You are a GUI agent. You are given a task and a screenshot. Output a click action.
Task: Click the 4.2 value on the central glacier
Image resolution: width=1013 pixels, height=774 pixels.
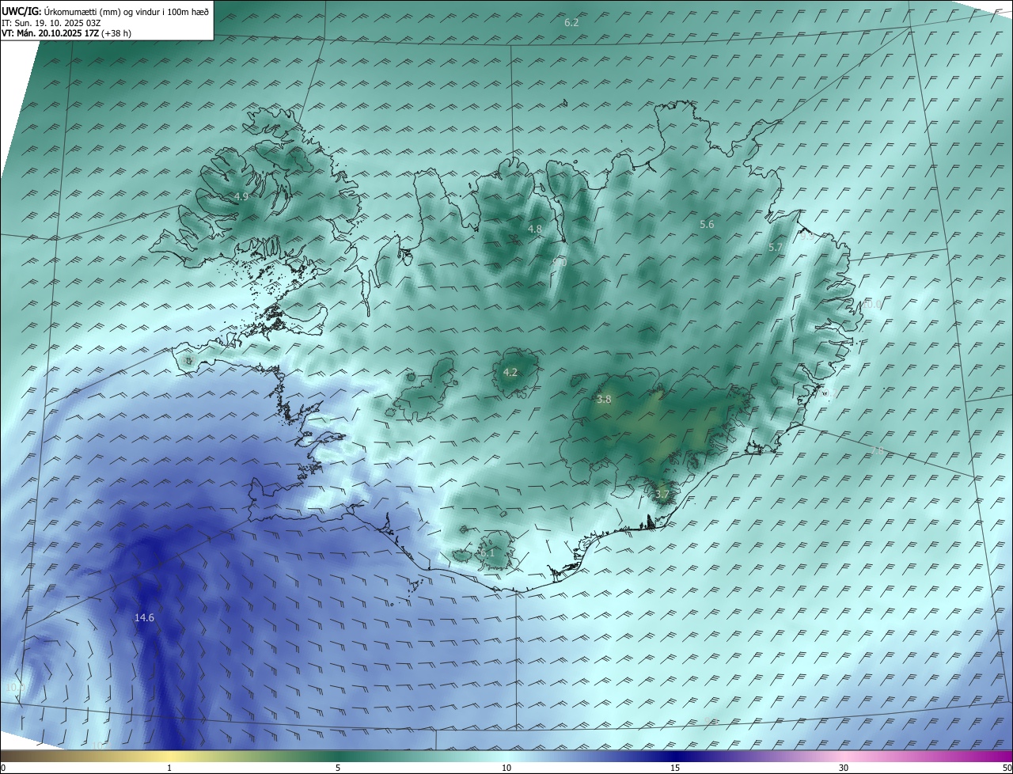tap(510, 372)
